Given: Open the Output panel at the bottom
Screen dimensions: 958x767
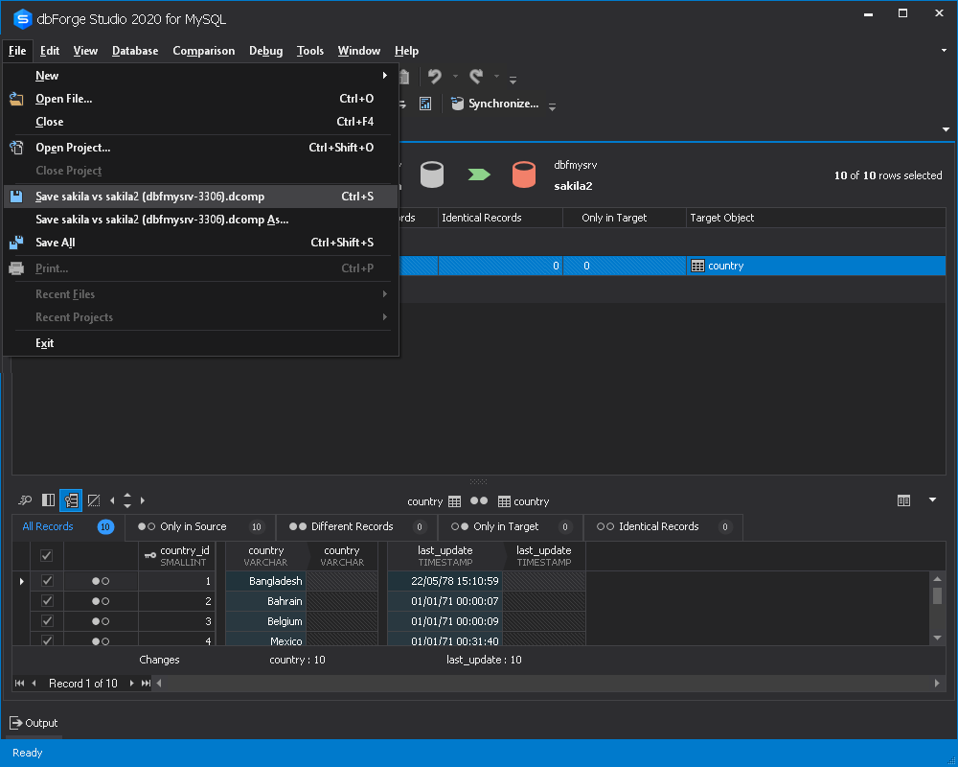Looking at the screenshot, I should point(34,723).
